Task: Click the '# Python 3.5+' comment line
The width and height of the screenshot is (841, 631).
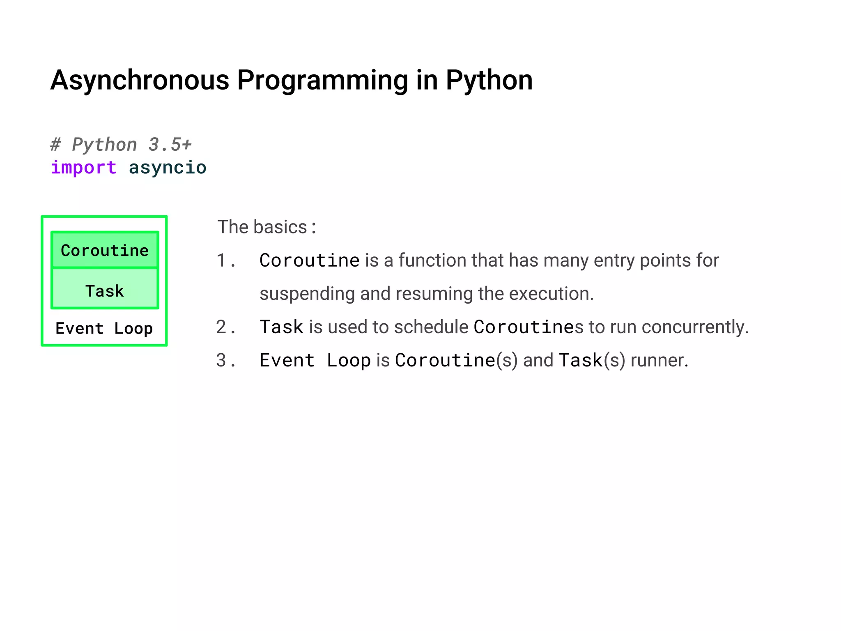Action: (x=121, y=145)
